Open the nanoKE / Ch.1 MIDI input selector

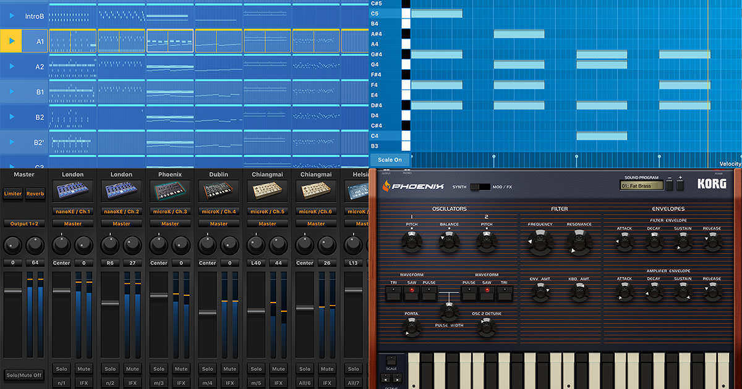[72, 212]
